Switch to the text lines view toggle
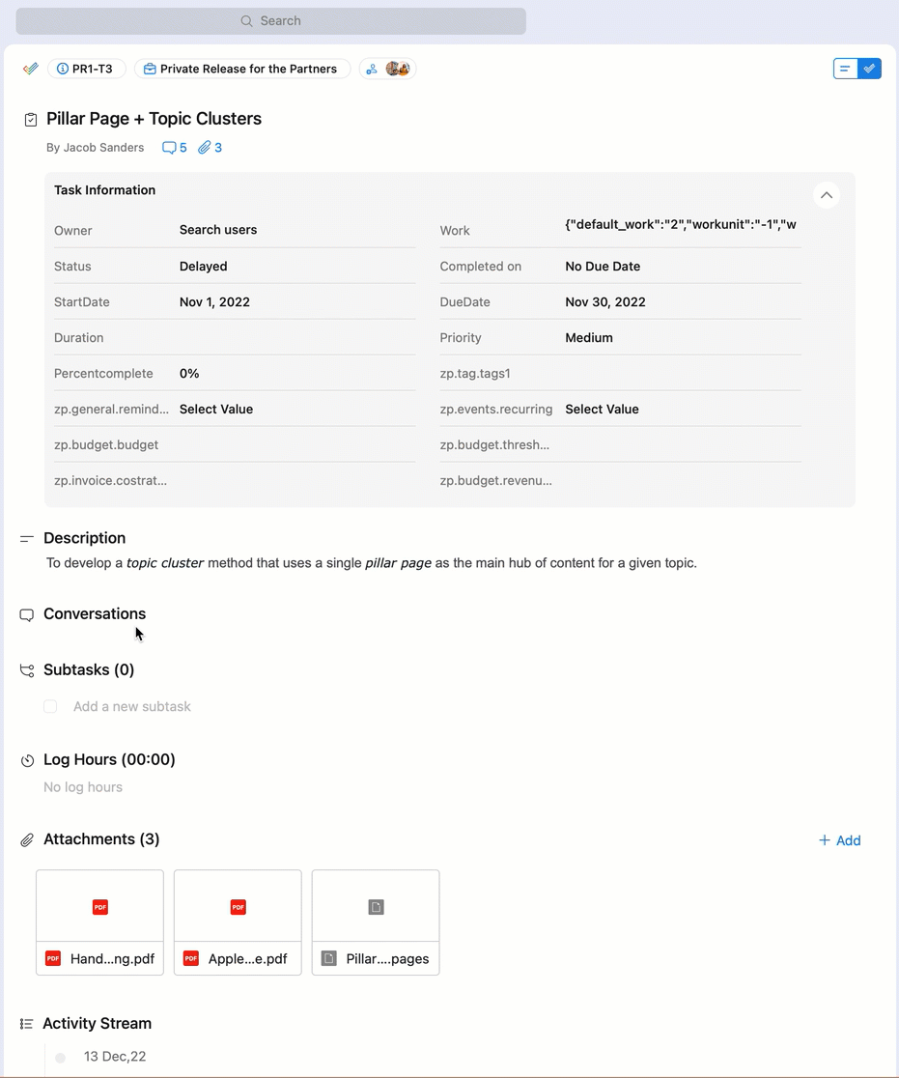This screenshot has width=899, height=1078. pos(845,69)
